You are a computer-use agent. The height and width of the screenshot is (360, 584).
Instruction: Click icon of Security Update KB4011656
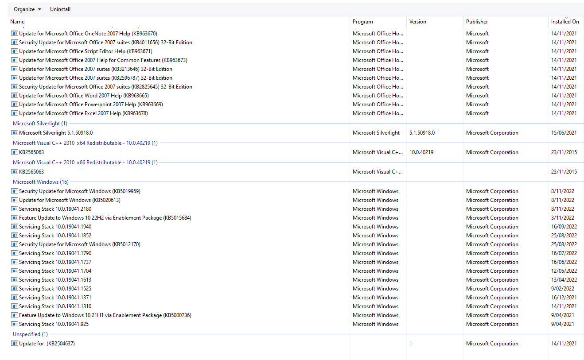(x=15, y=43)
